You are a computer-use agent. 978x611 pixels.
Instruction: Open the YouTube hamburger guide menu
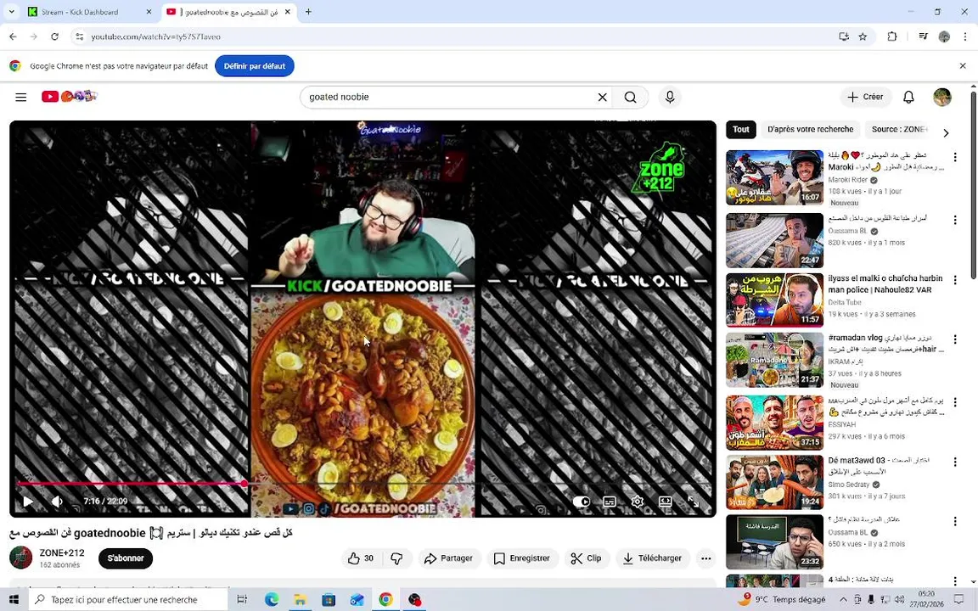coord(20,97)
